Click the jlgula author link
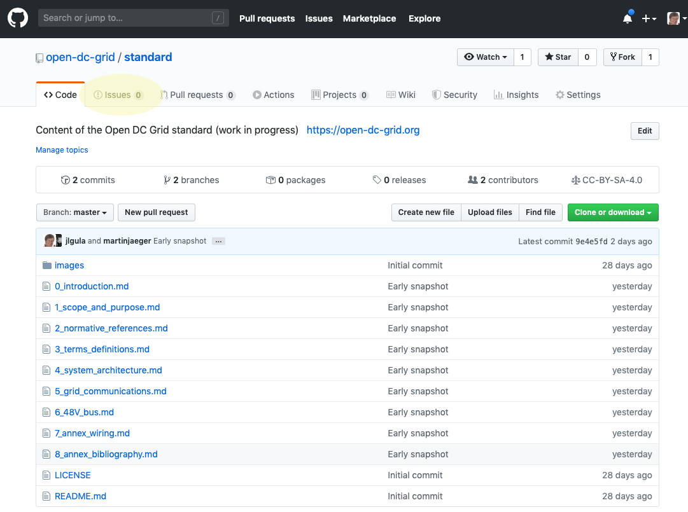The image size is (688, 512). (x=76, y=240)
